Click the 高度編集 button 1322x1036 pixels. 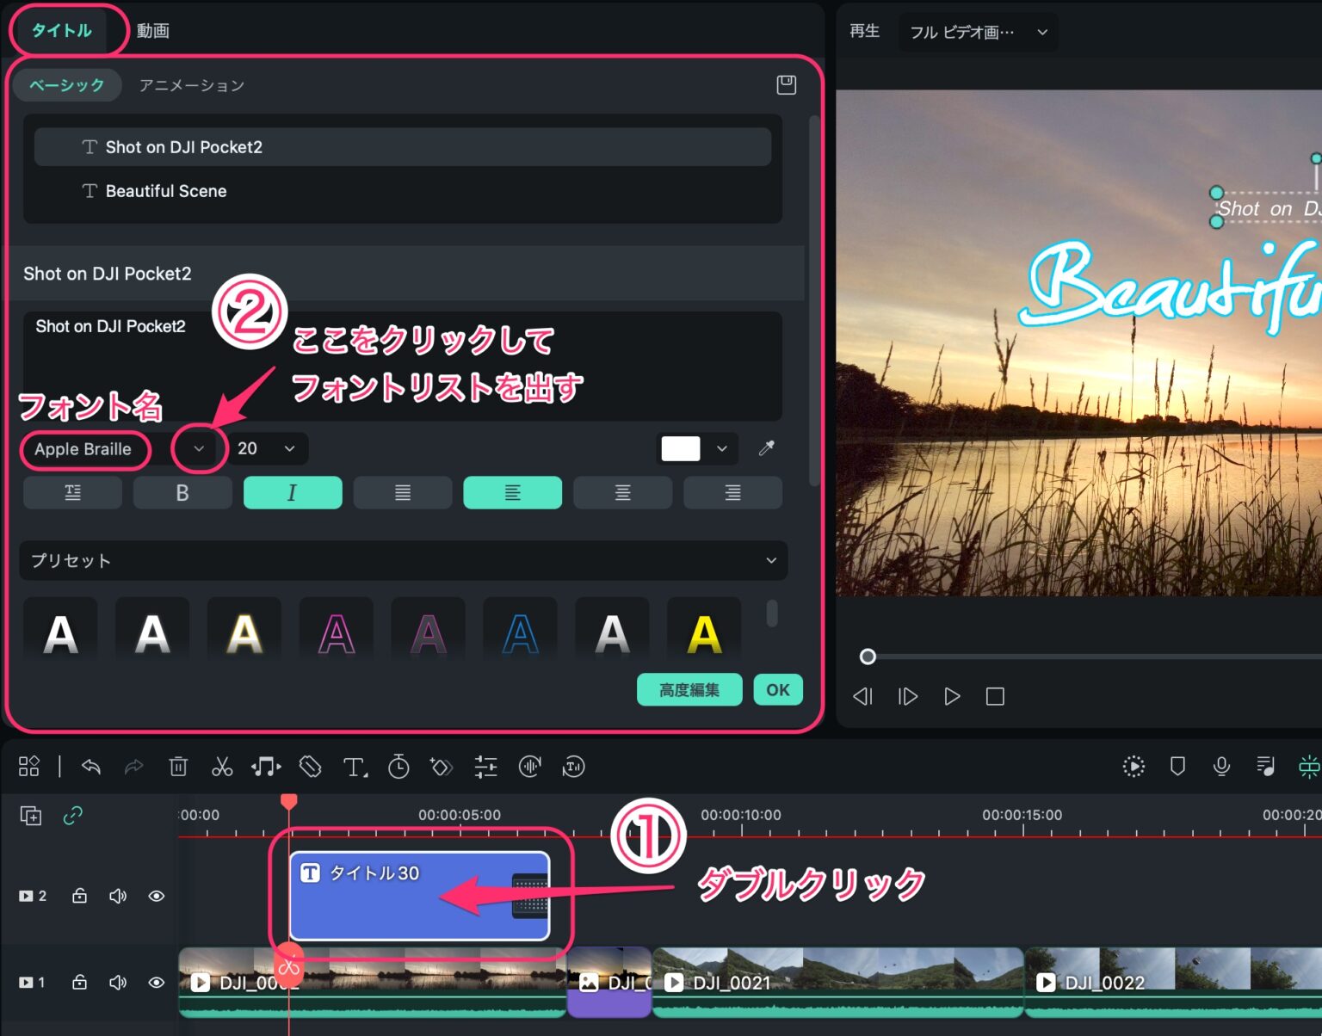pos(689,689)
